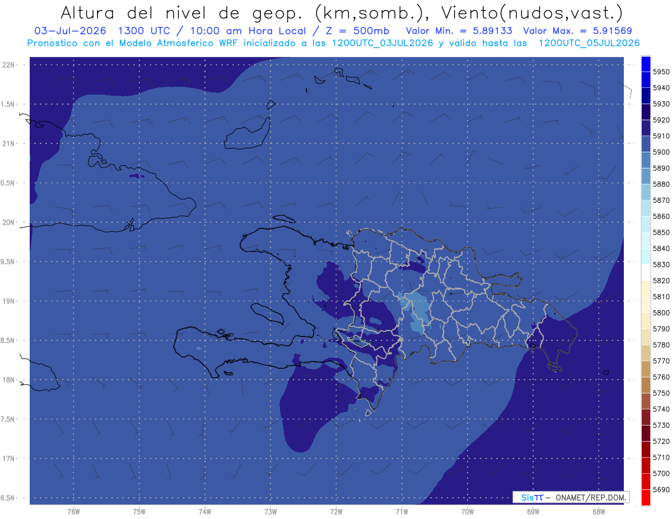
Task: Click the init time '1200UTC_03JUL2026'
Action: coord(382,43)
